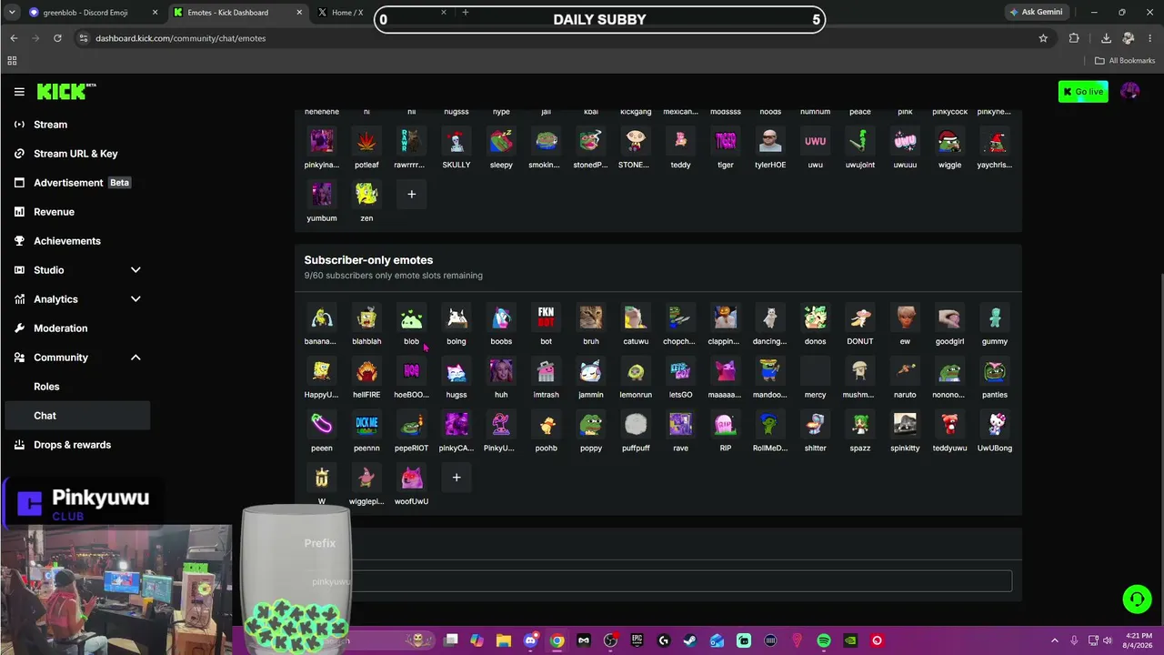
Task: Expand the Studio section chevron
Action: [x=135, y=270]
